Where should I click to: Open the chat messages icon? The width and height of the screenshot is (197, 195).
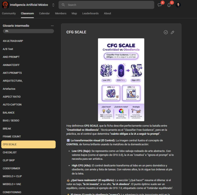(160, 5)
